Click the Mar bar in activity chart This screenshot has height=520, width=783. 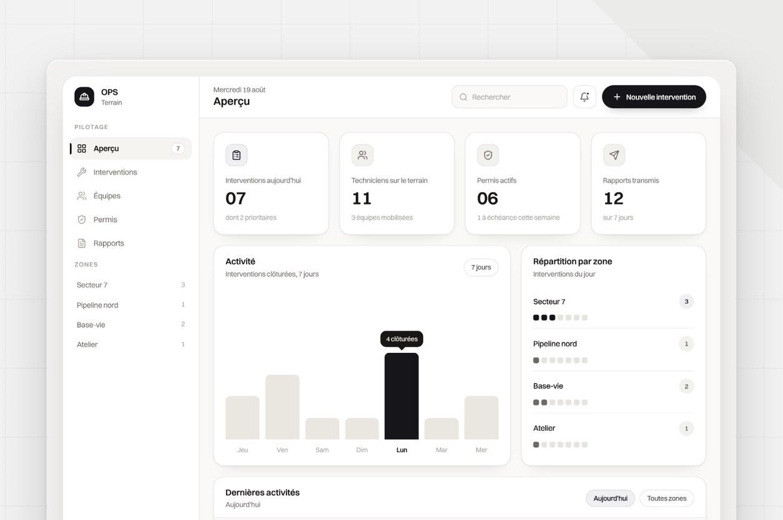tap(441, 429)
